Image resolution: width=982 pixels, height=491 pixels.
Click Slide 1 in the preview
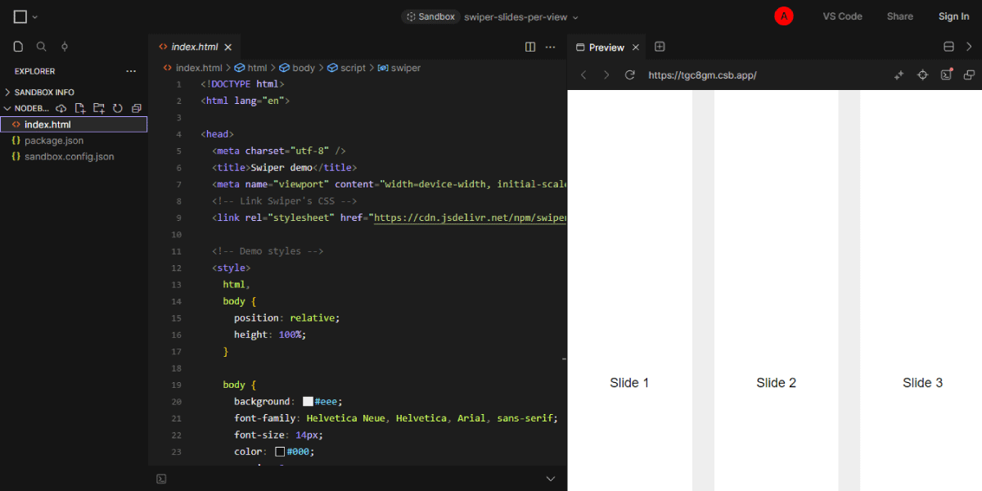tap(629, 383)
